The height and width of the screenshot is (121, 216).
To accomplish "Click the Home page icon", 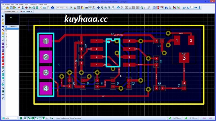I will (x=19, y=8).
